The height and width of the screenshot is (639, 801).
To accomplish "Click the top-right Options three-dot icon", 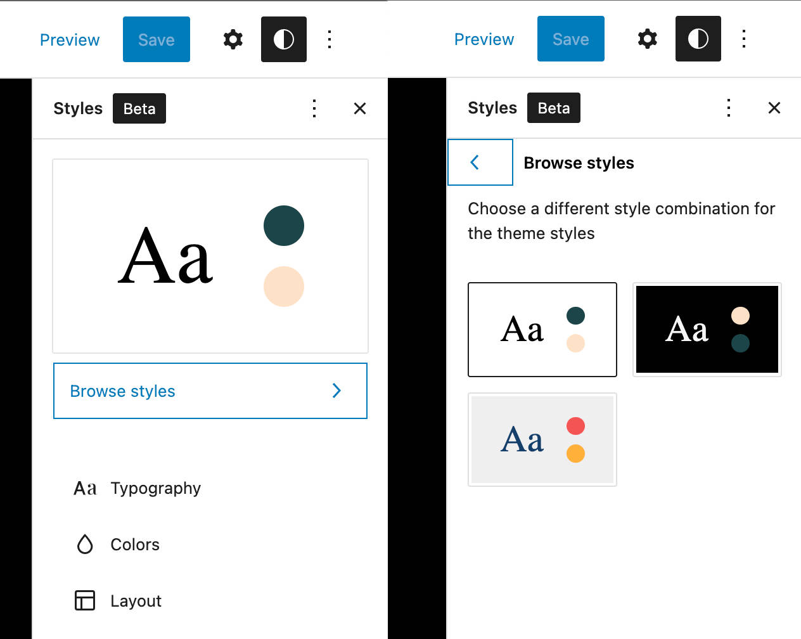I will click(330, 39).
